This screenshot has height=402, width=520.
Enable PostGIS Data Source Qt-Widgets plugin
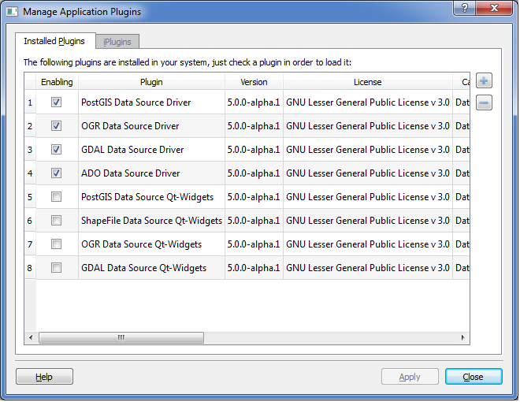[57, 197]
